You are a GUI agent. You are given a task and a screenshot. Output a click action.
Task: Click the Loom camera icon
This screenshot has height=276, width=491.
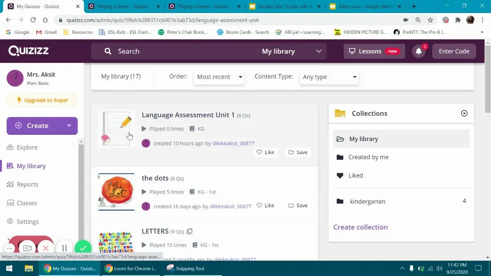click(27, 248)
